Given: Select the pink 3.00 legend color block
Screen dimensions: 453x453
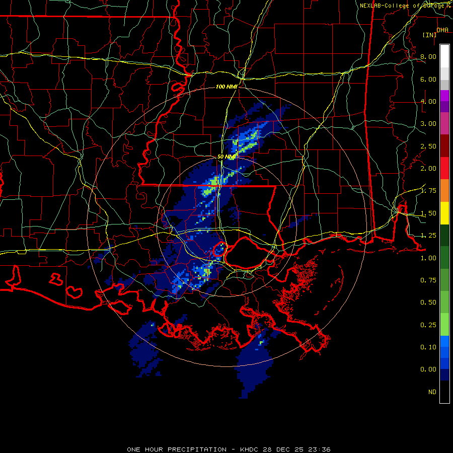Looking at the screenshot, I should [444, 123].
